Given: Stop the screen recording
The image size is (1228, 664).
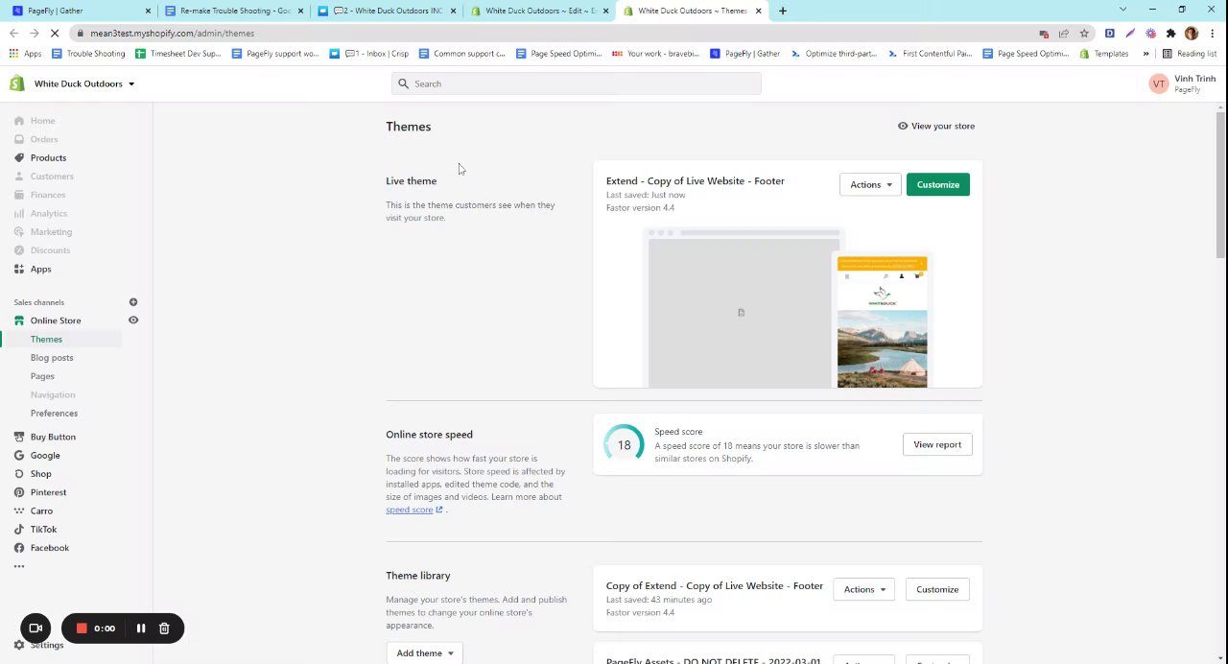Looking at the screenshot, I should point(82,628).
